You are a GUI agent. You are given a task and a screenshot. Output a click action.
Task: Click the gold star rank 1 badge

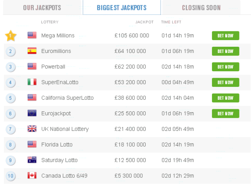tap(10, 36)
